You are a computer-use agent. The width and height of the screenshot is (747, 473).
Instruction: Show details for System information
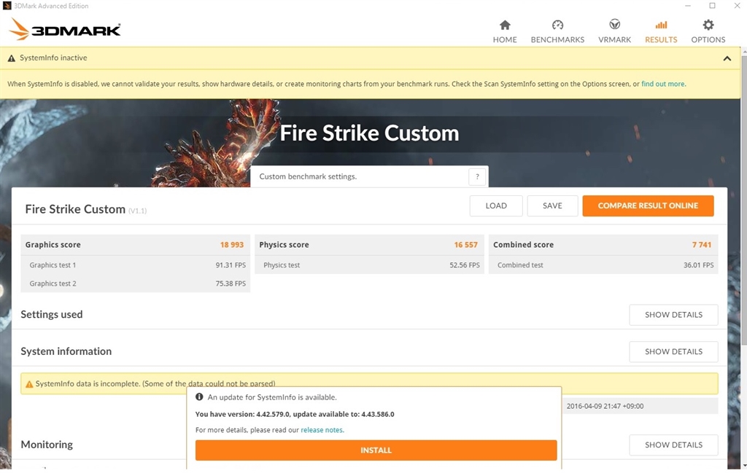coord(673,351)
